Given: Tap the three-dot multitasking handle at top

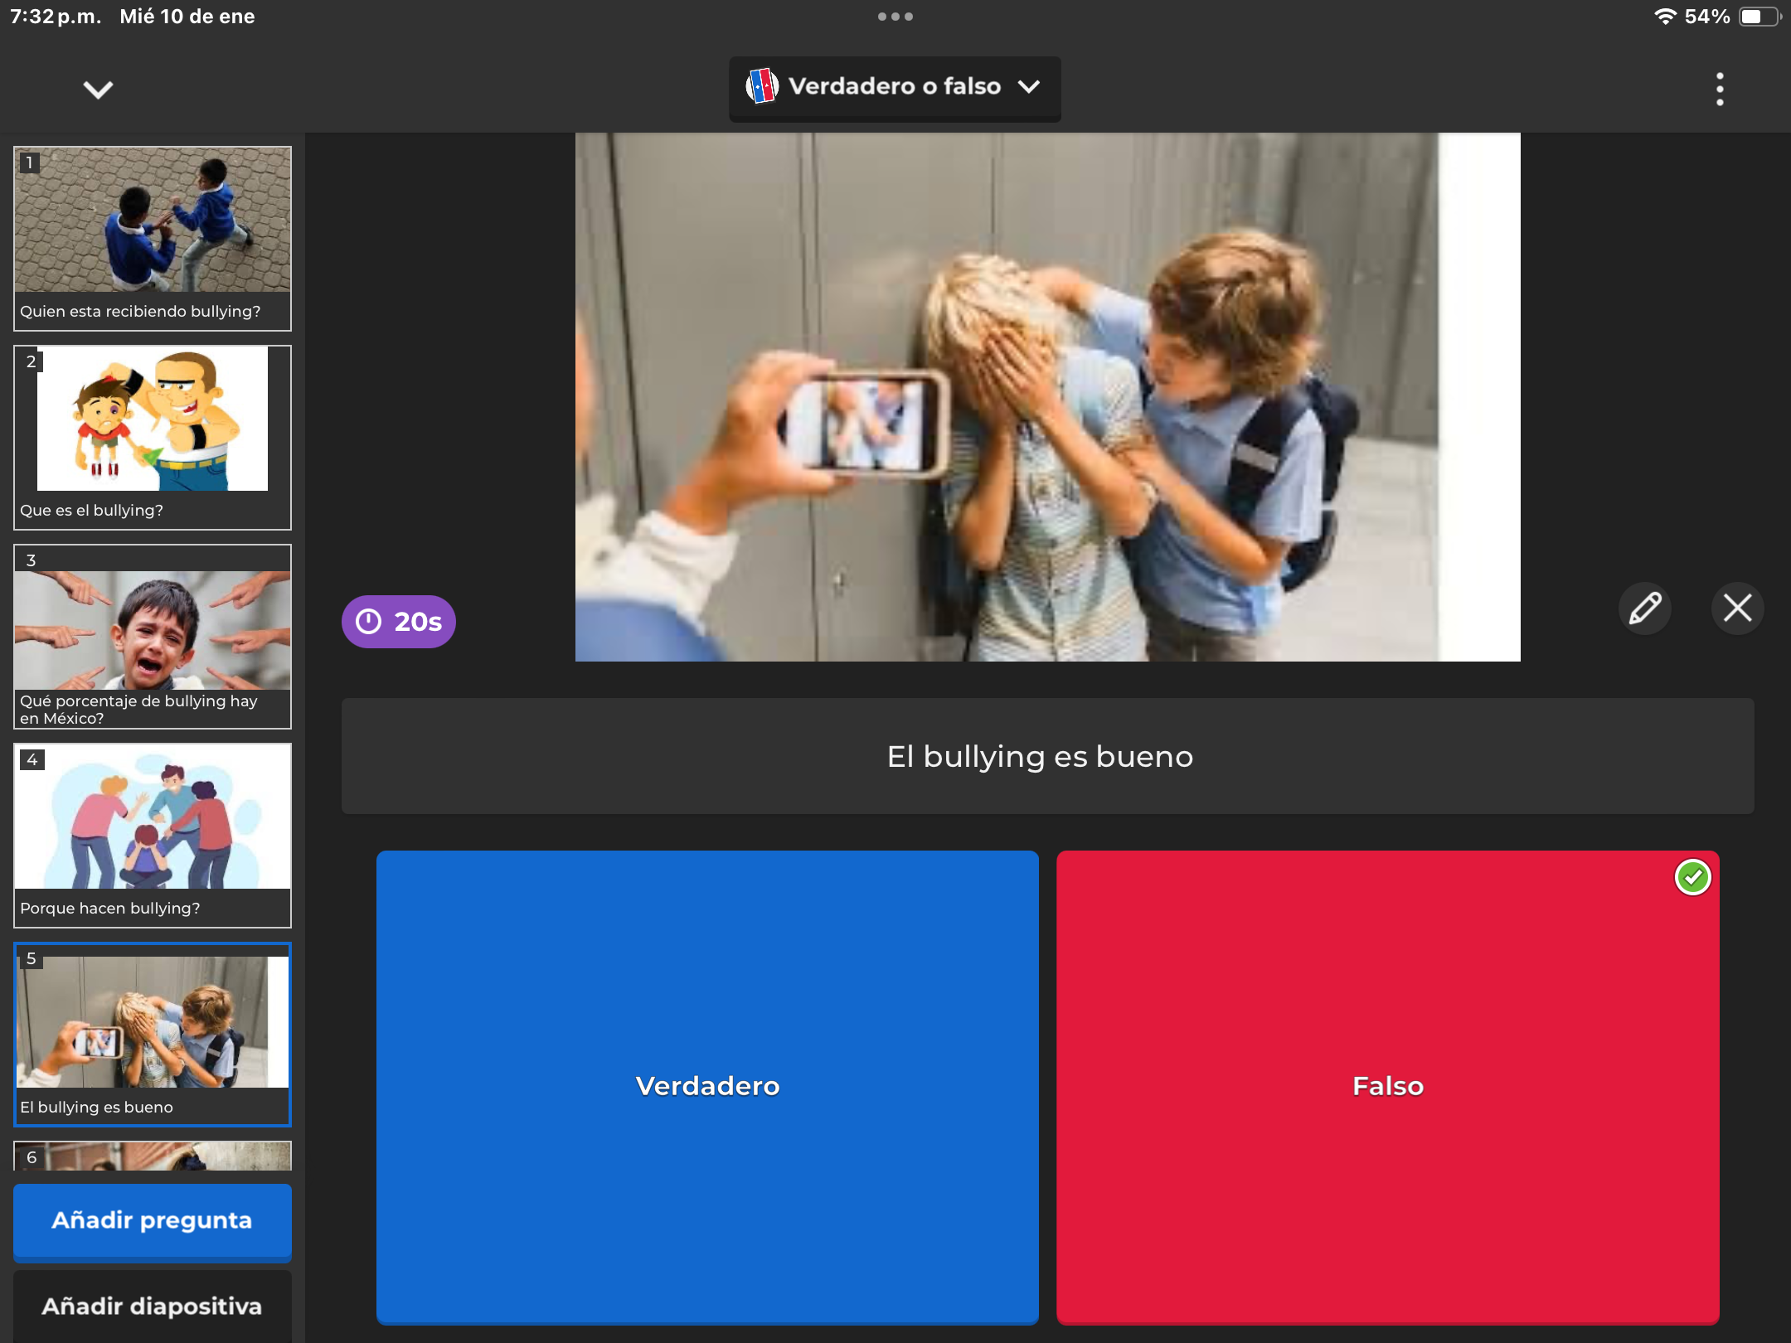Looking at the screenshot, I should point(895,17).
